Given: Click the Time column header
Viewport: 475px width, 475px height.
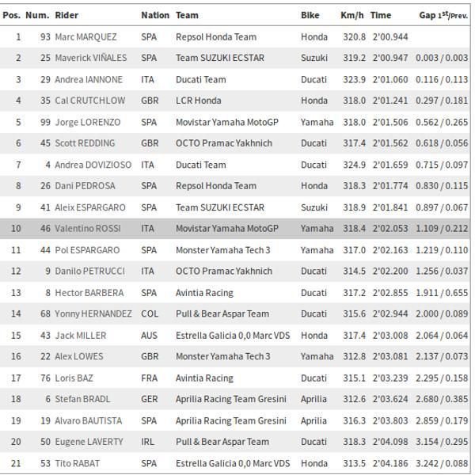Looking at the screenshot, I should [381, 15].
